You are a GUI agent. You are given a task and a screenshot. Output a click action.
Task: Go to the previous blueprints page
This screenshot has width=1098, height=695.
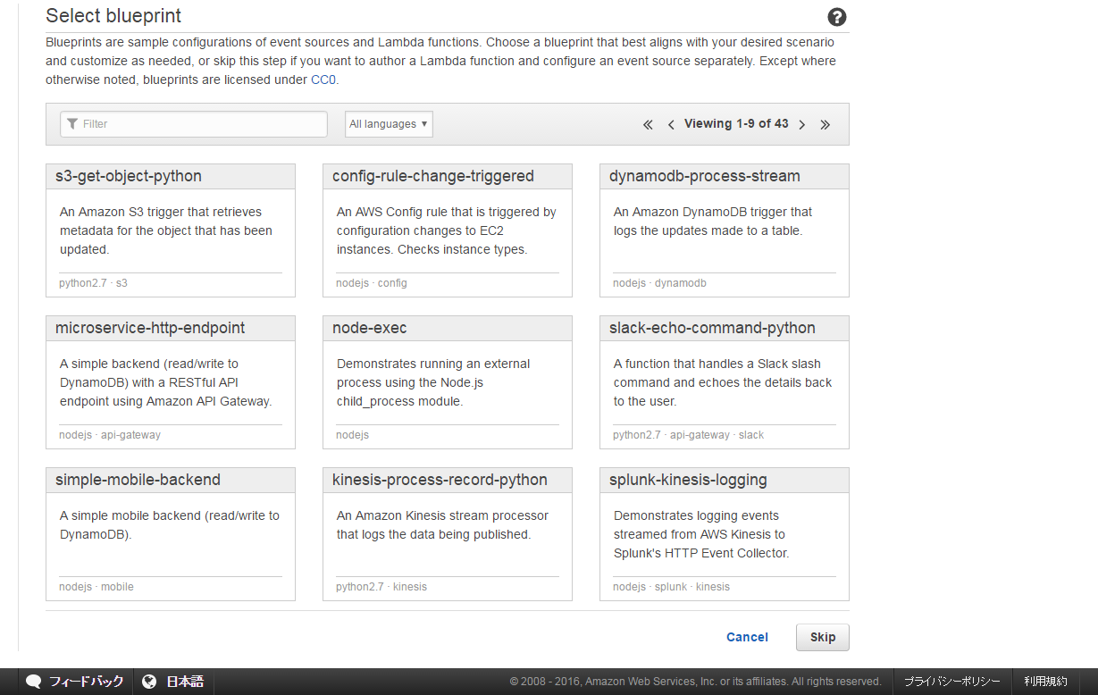click(671, 125)
